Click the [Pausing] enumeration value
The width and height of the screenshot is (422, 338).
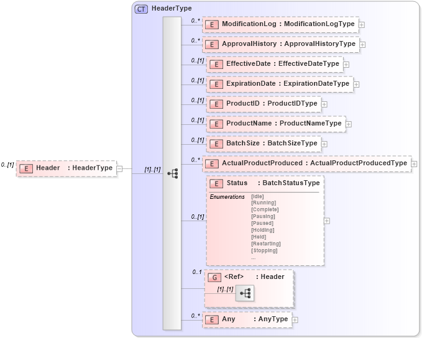click(263, 217)
